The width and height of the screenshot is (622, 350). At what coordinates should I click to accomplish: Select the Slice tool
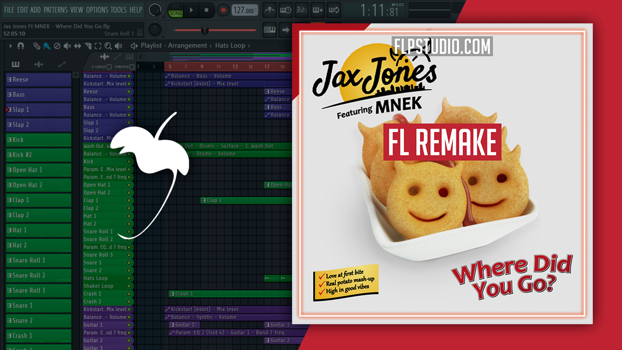point(89,46)
